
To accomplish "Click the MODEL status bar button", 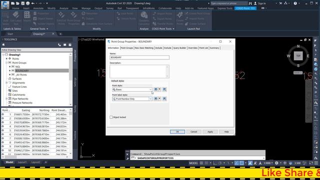I will pos(193,163).
